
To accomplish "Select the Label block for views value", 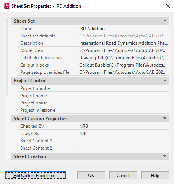I will [124, 58].
